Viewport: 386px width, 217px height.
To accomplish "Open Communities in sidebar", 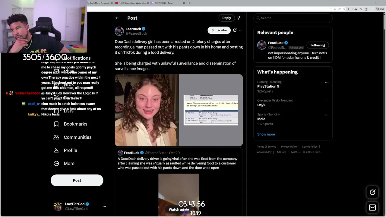I will 78,137.
